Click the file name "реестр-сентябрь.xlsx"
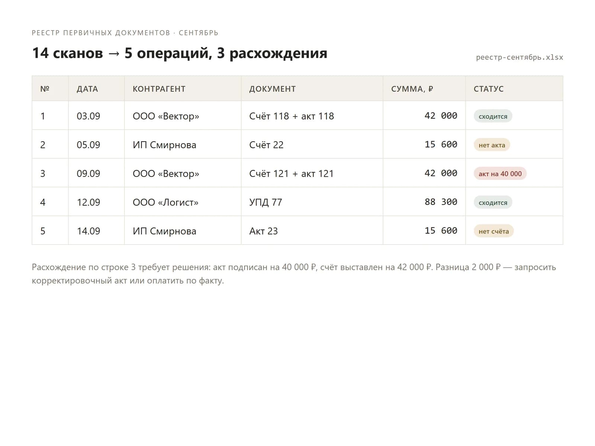This screenshot has width=595, height=446. tap(520, 57)
